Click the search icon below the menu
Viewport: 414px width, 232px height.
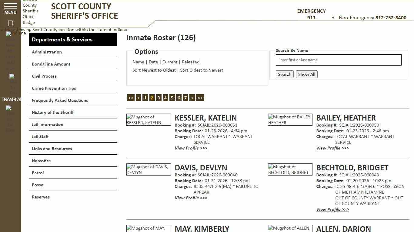(x=10, y=23)
